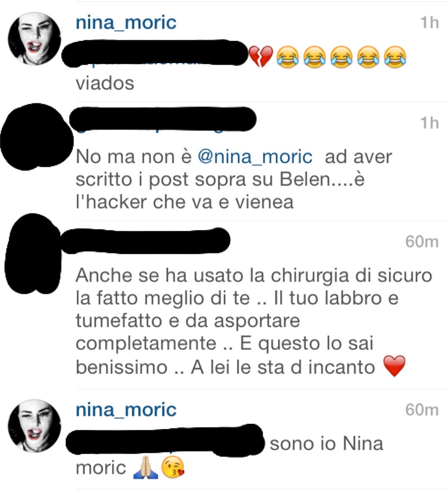Tap the '1h' timestamp on first comment
Viewport: 448px width, 493px height.
coord(429,22)
